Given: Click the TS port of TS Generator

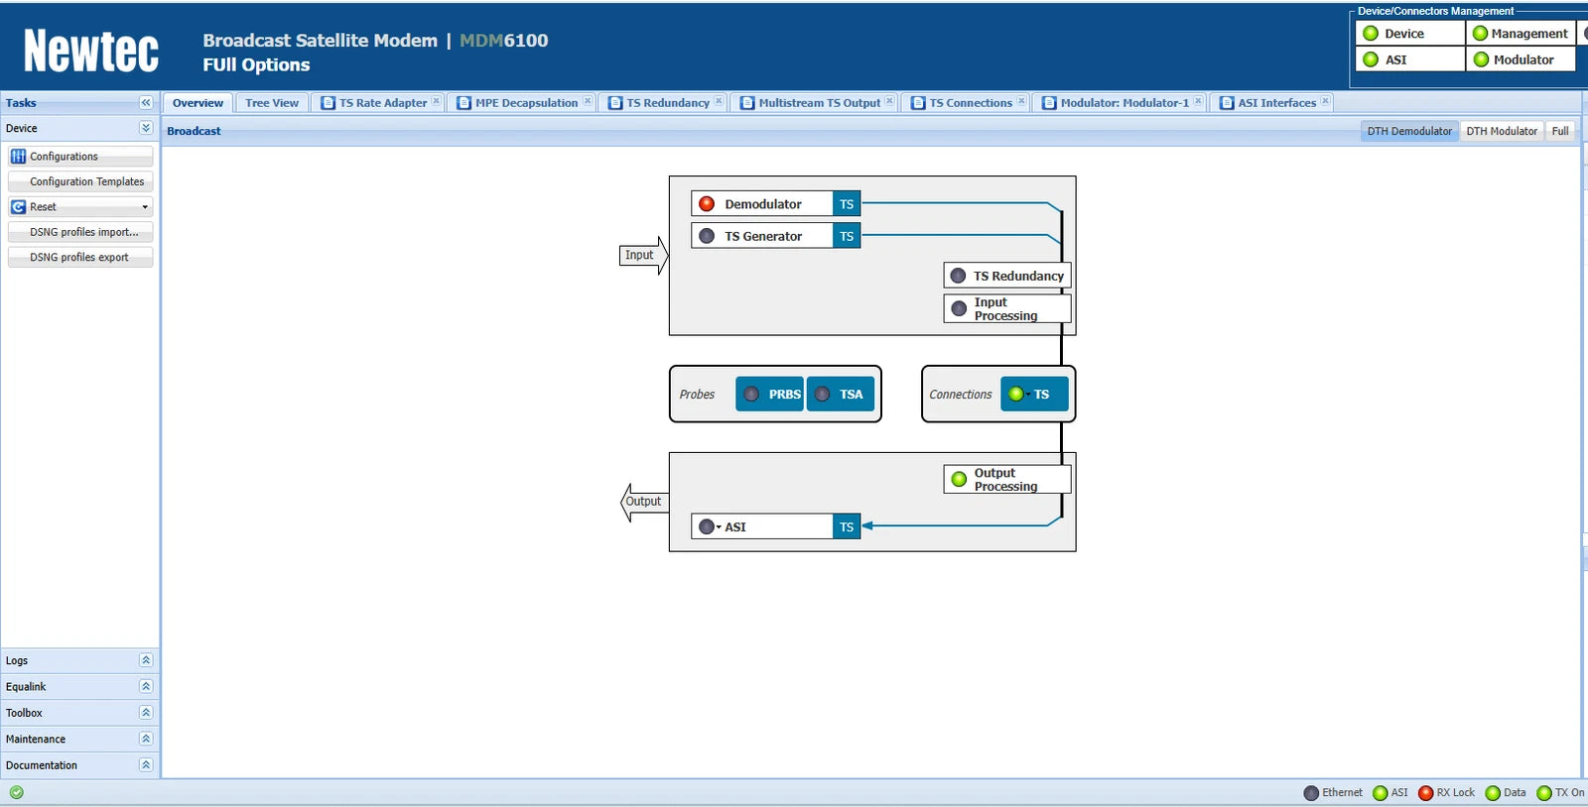Looking at the screenshot, I should point(847,236).
